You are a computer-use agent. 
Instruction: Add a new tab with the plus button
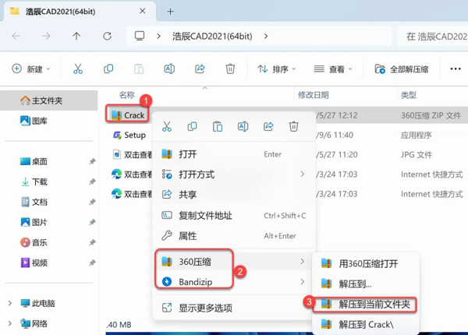[x=170, y=12]
